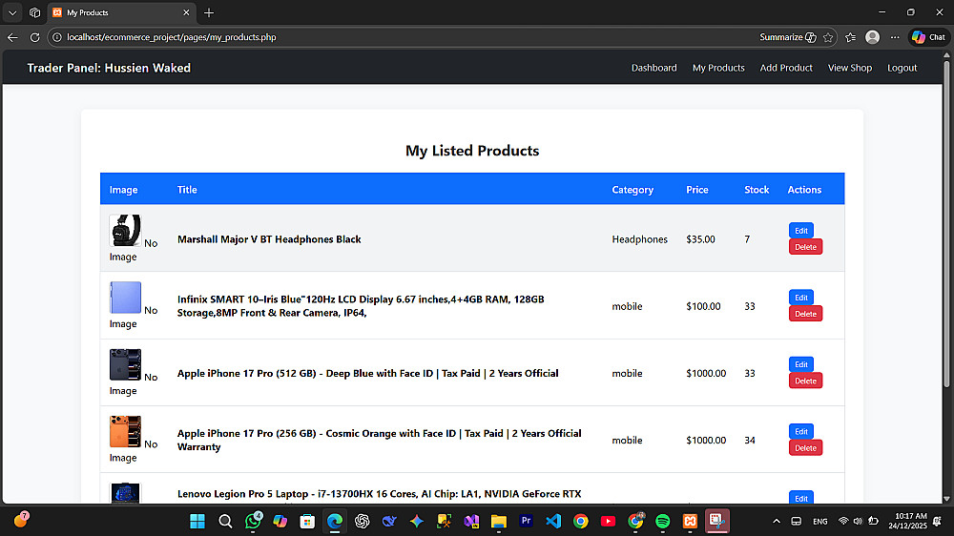954x536 pixels.
Task: Open Add Product in the navigation bar
Action: pyautogui.click(x=786, y=68)
